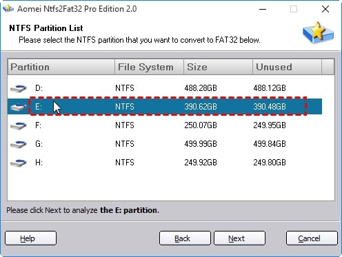Sort by the Unused column header
Image resolution: width=342 pixels, height=257 pixels.
click(287, 67)
